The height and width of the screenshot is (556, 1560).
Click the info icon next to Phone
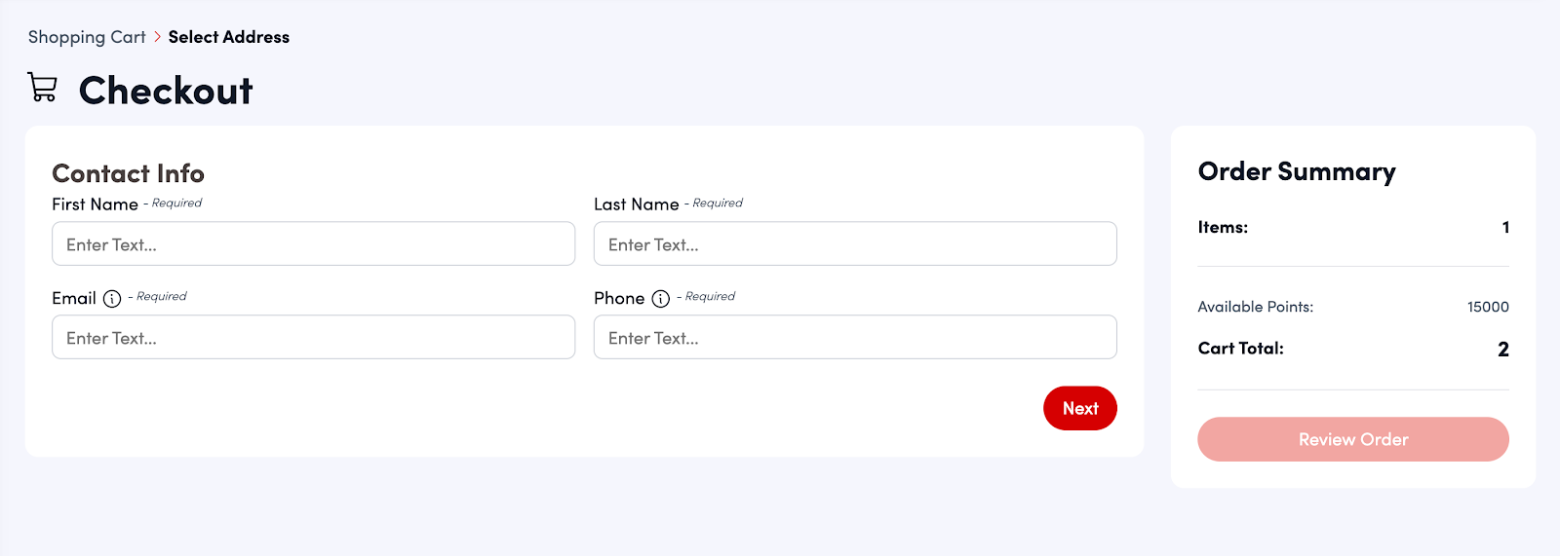[x=661, y=299]
